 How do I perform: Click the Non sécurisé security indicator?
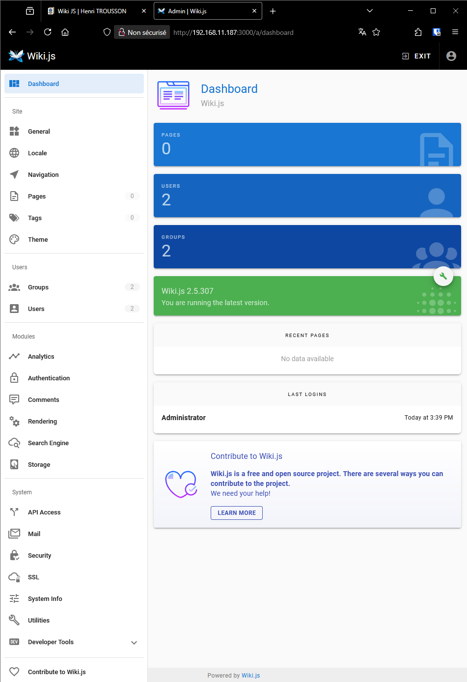pyautogui.click(x=142, y=32)
